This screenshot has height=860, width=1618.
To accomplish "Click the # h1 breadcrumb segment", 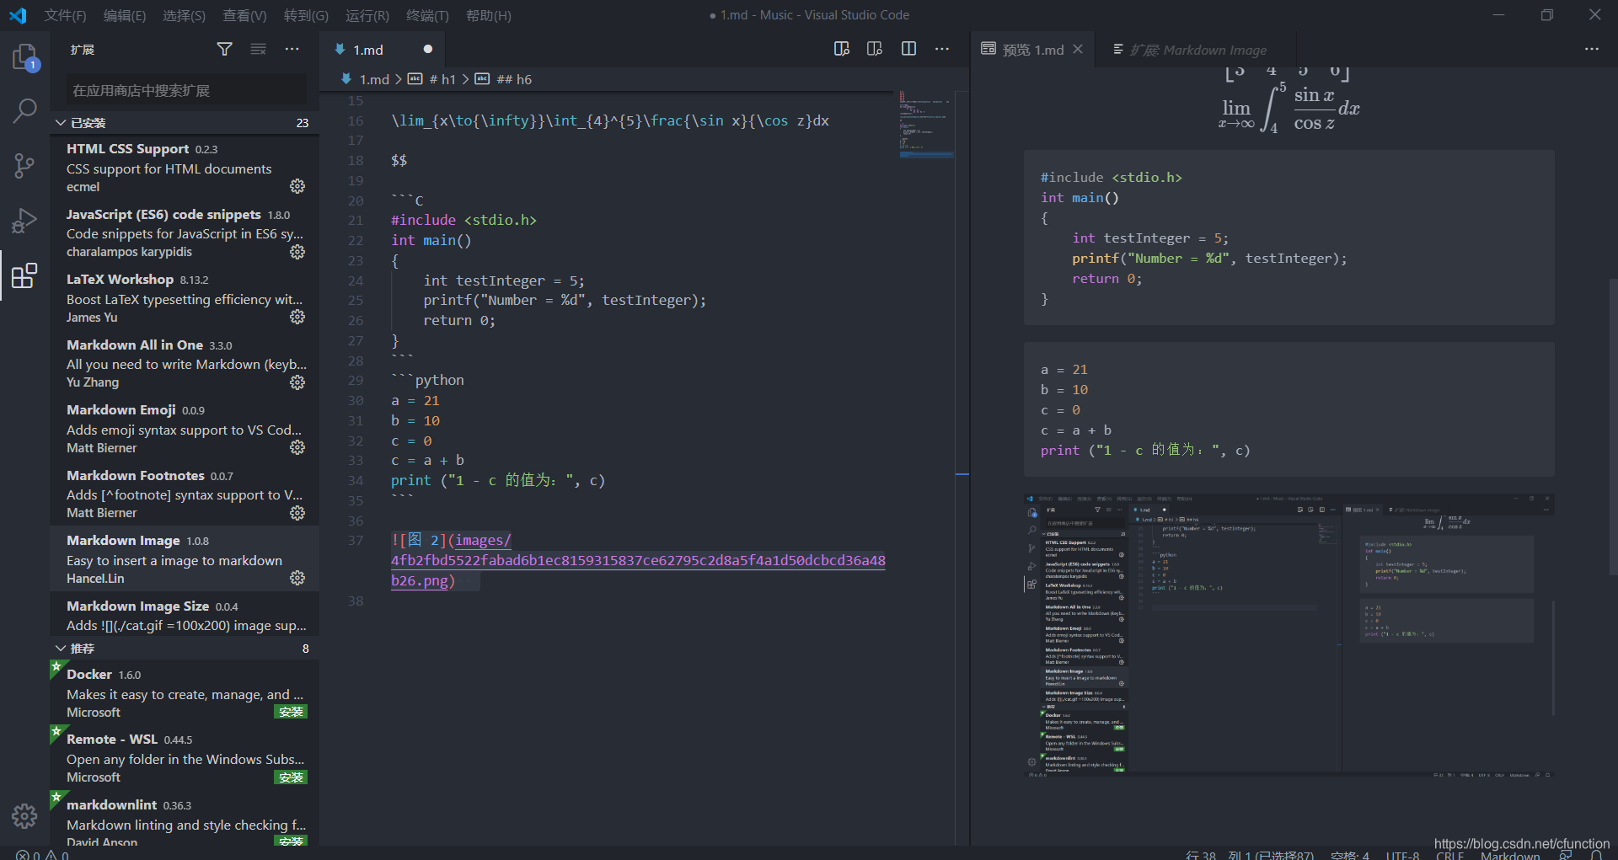I will click(x=442, y=79).
